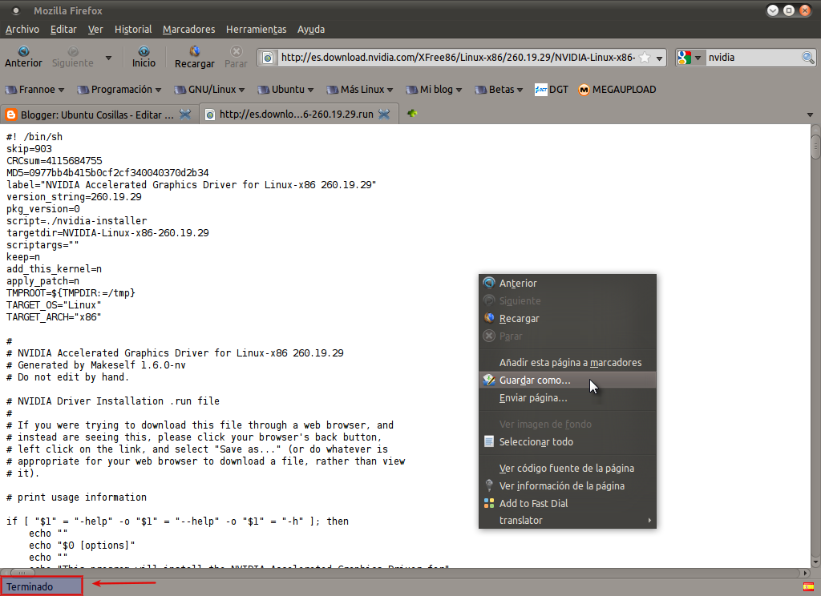This screenshot has height=596, width=821.
Task: Reload page with Recargar toolbar button
Action: [x=194, y=57]
